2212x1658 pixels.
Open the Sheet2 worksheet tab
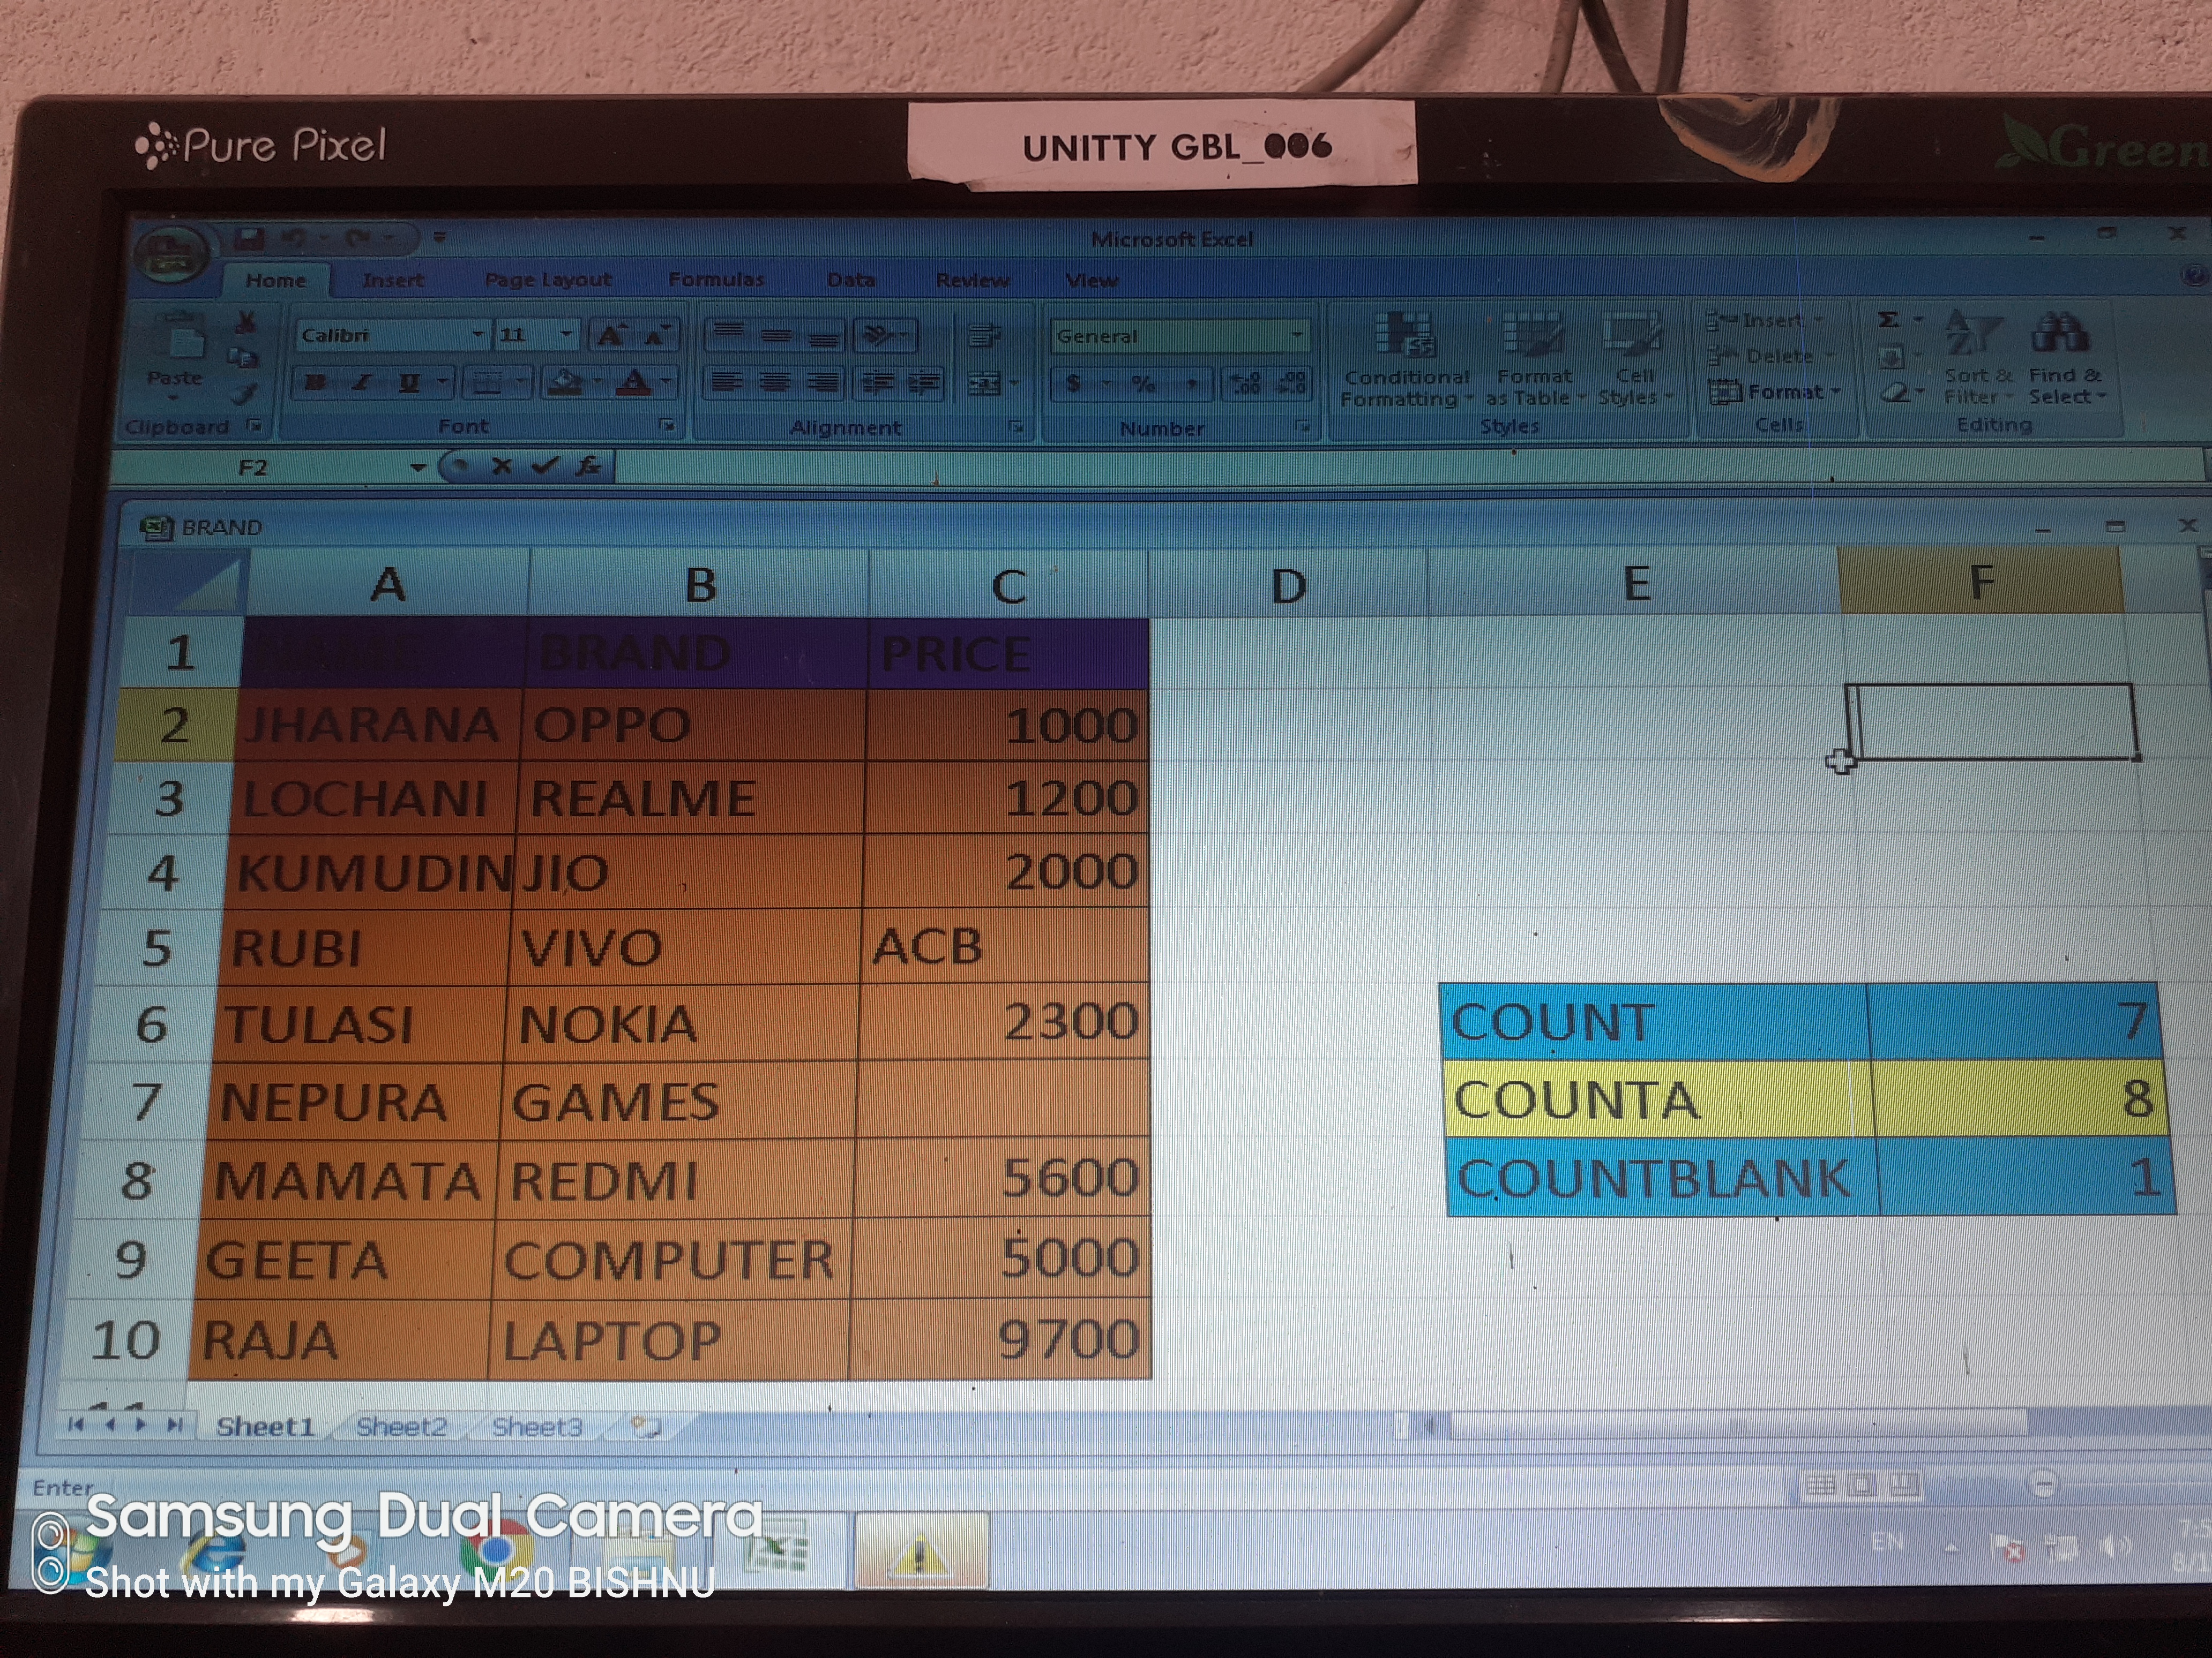point(401,1426)
